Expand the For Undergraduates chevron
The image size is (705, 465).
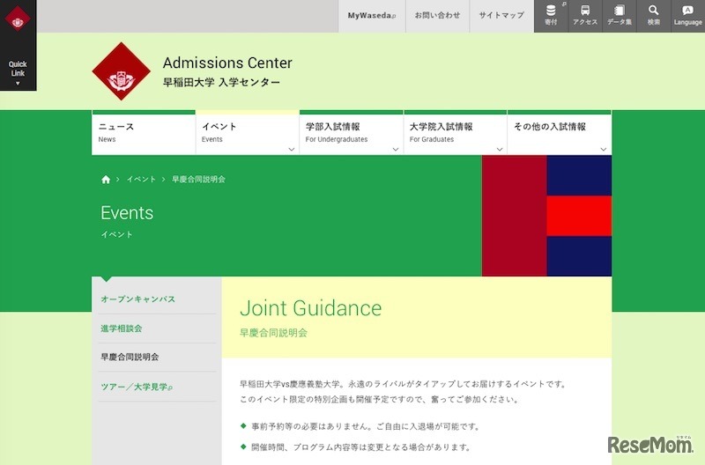[x=396, y=149]
